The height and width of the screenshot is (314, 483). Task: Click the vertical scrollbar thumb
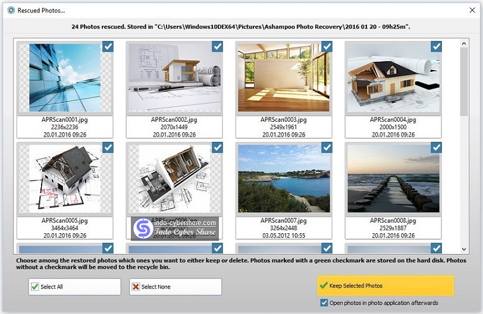point(464,82)
